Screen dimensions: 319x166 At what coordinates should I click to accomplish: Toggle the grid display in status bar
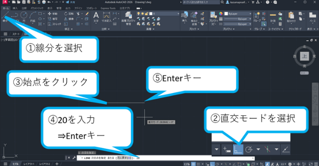(x=193, y=164)
